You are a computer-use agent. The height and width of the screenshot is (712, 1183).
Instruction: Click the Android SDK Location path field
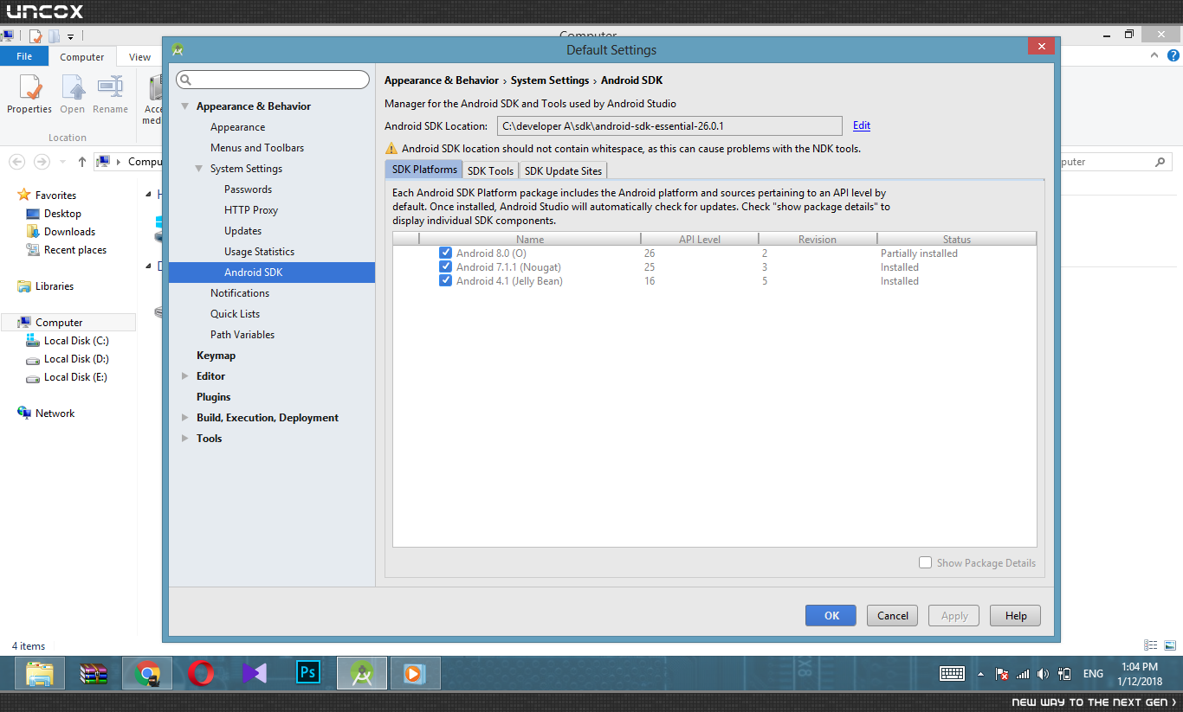click(x=670, y=125)
